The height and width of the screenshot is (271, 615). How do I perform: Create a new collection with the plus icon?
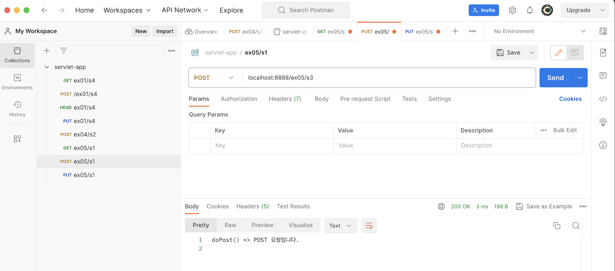click(x=47, y=51)
